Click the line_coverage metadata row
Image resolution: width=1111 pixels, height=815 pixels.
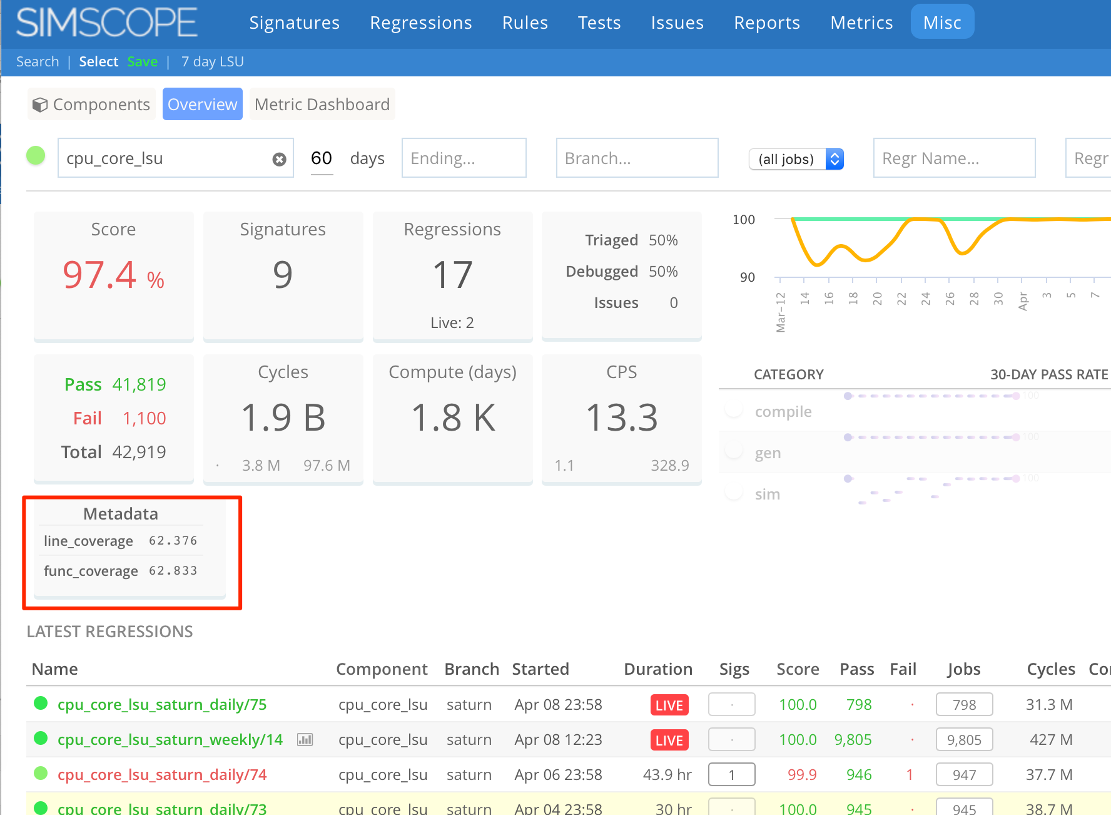[x=120, y=541]
